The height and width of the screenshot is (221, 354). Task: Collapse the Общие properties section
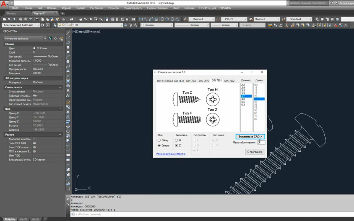coord(60,44)
